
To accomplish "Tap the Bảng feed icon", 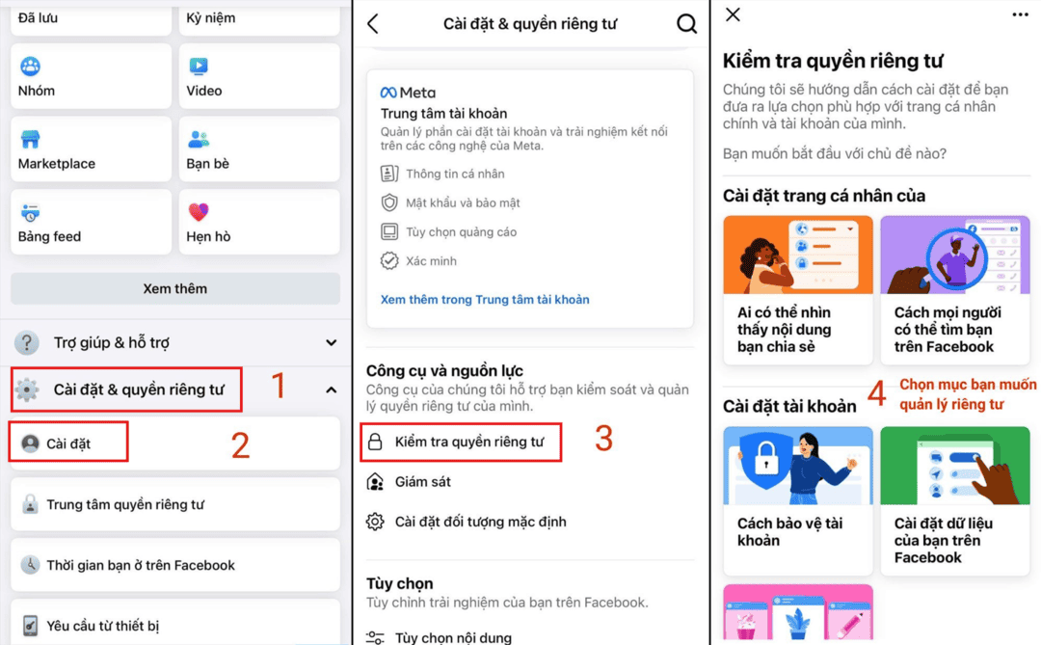I will tap(30, 212).
